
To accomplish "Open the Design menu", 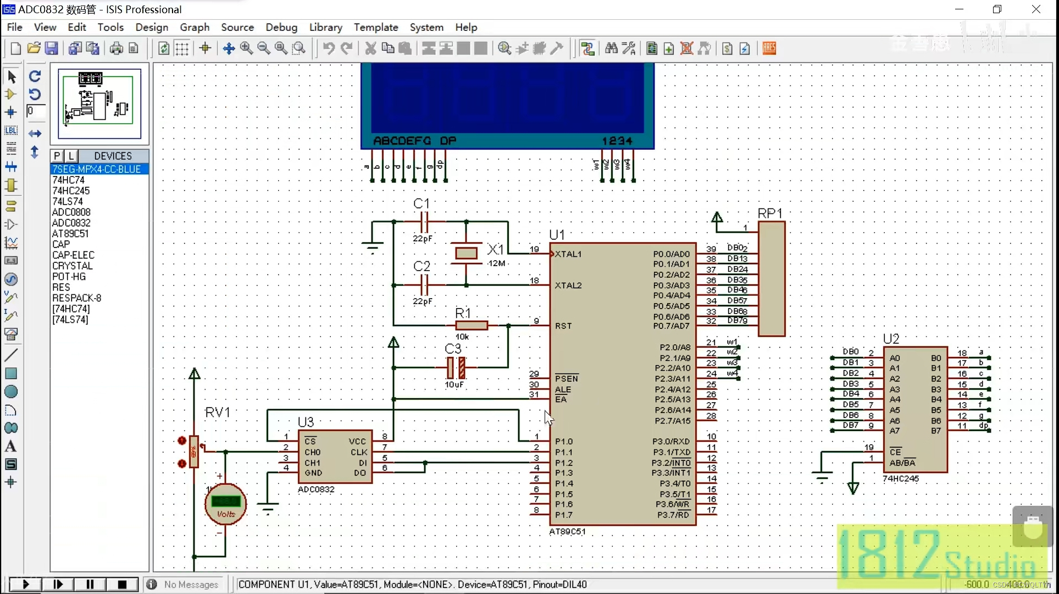I will (x=151, y=27).
